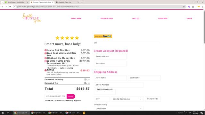Open the SPARKLE SHOP menu item
This screenshot has width=205, height=115.
tap(107, 19)
